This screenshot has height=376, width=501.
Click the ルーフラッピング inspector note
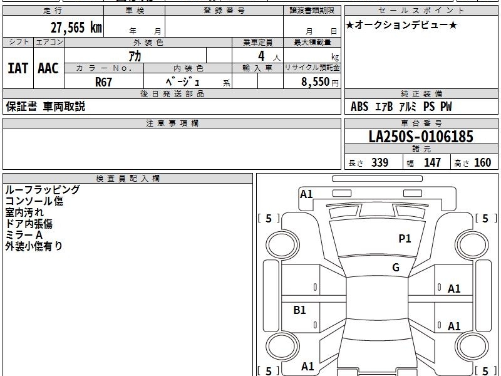(x=43, y=190)
